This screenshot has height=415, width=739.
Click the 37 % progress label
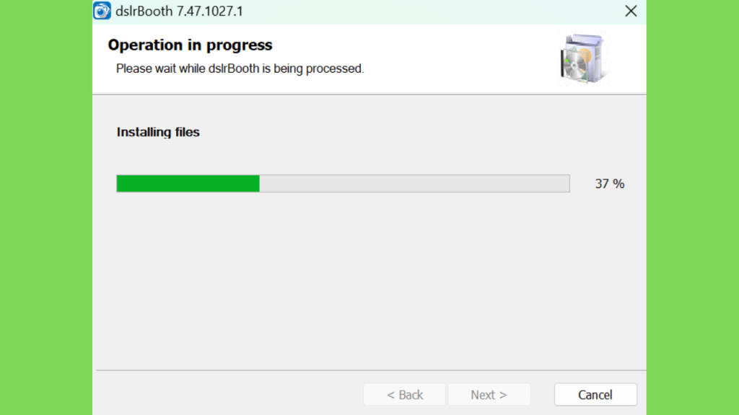click(x=609, y=184)
